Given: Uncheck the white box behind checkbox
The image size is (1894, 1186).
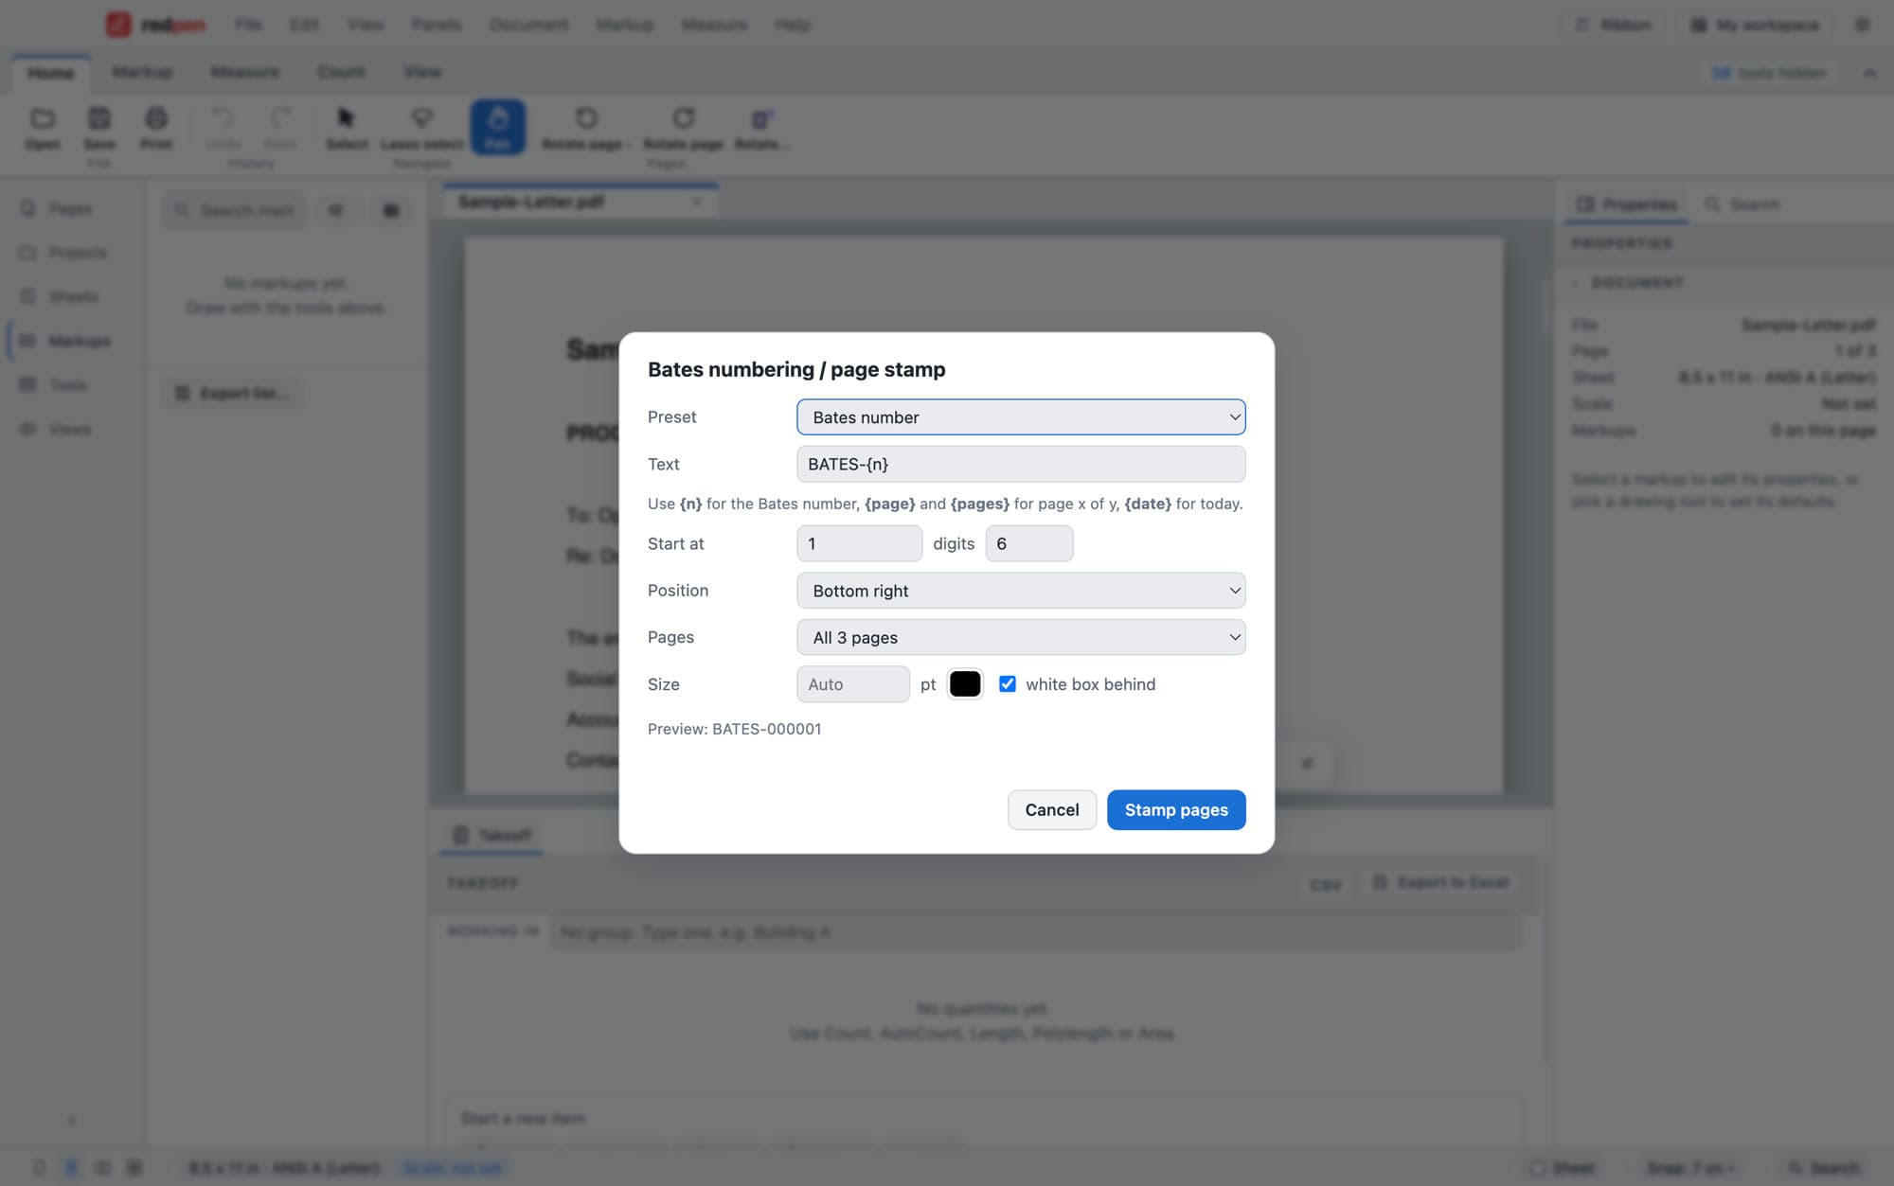Looking at the screenshot, I should (1008, 683).
